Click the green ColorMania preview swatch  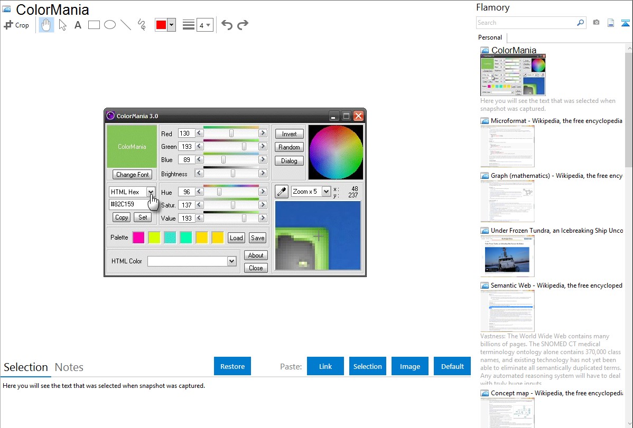click(x=132, y=146)
